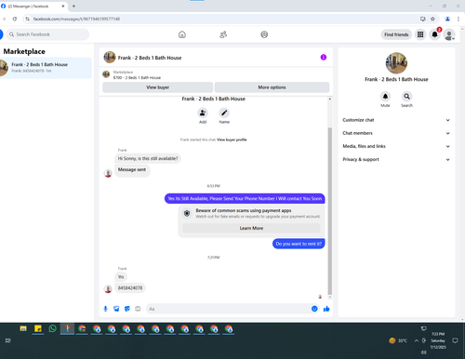
Task: Bookmark this page with star icon
Action: (x=432, y=19)
